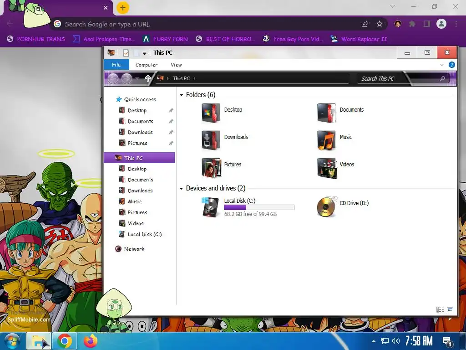Open Chrome tab search dropdown arrow

[x=393, y=6]
